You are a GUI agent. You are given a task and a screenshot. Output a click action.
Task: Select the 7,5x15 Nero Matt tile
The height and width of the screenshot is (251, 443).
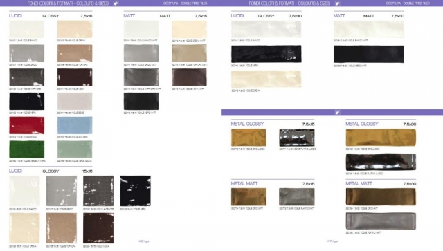tap(141, 102)
